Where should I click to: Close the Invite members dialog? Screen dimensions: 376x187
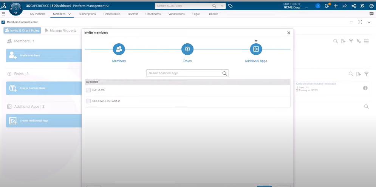point(289,33)
